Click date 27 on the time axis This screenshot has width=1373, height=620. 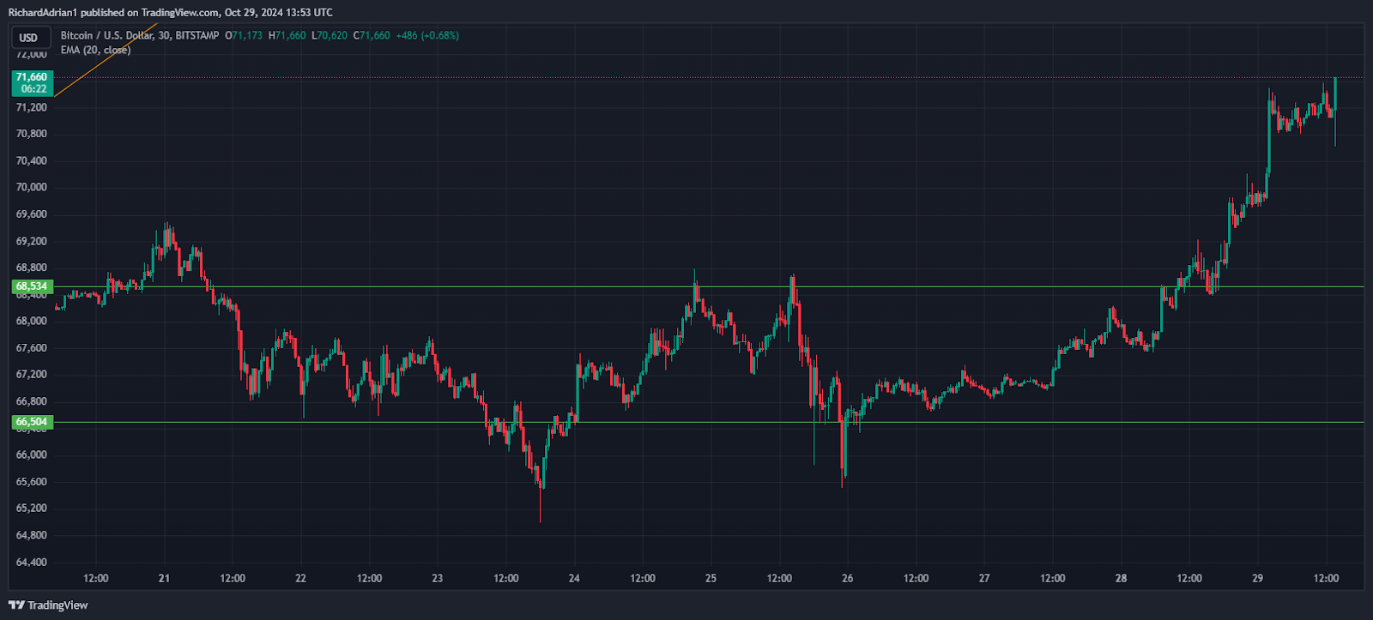(x=984, y=578)
